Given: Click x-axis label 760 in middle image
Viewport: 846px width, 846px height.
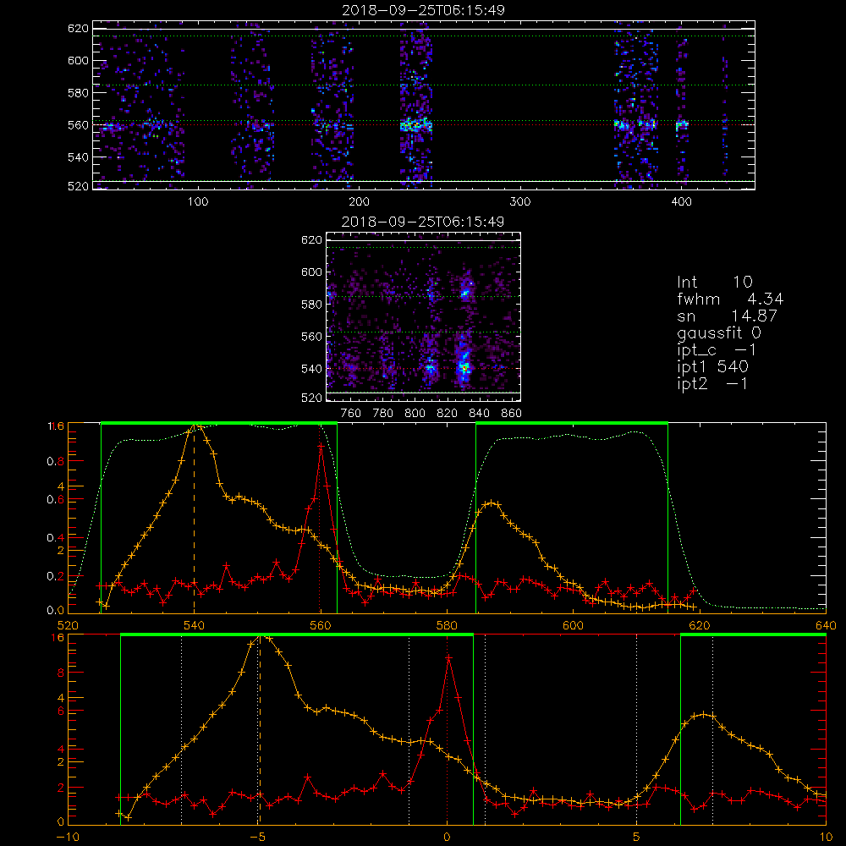Looking at the screenshot, I should 351,414.
